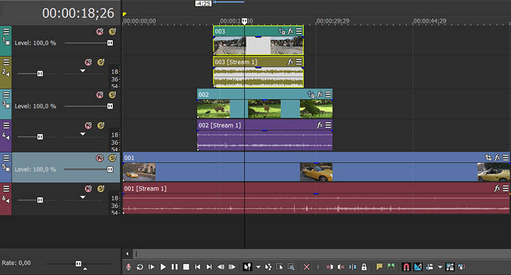The width and height of the screenshot is (511, 275).
Task: Open track 5 hamburger menu
Action: point(6,158)
